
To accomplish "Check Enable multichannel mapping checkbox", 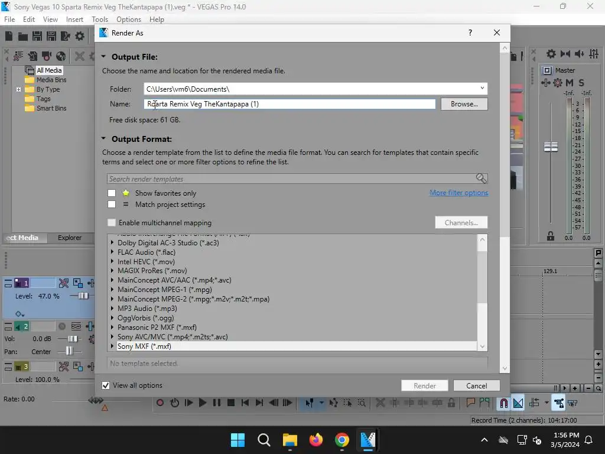I will click(x=112, y=223).
